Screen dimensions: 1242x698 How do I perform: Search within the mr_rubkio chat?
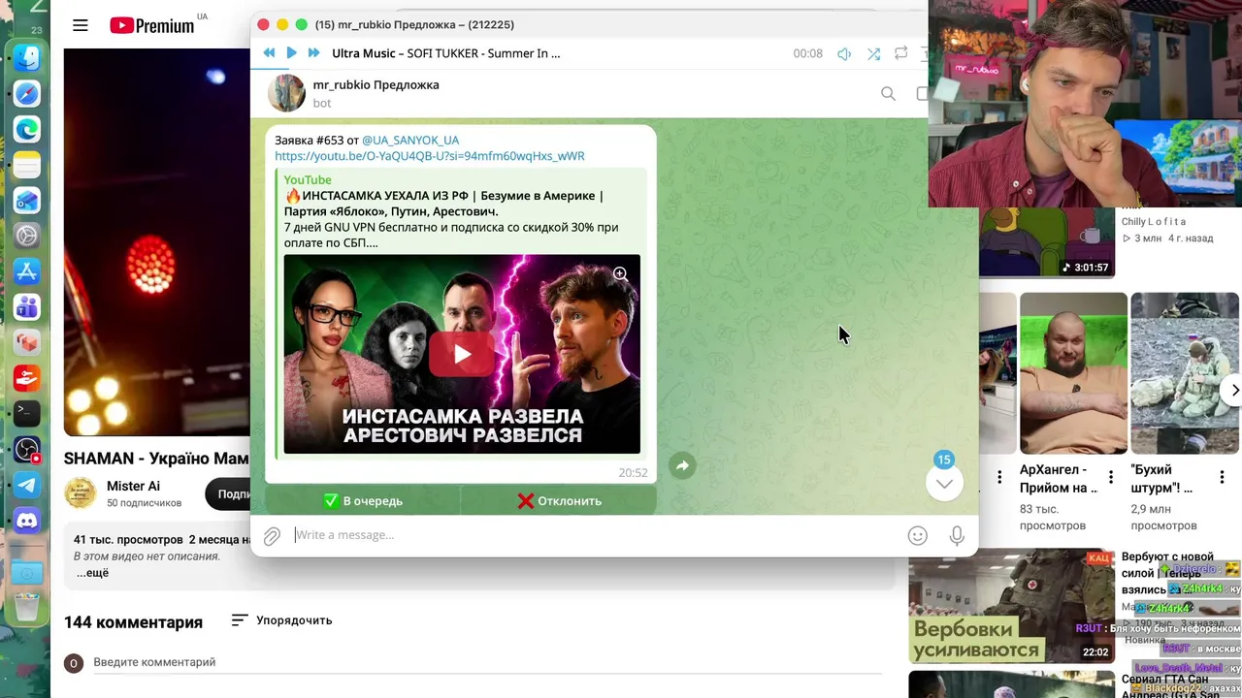[x=888, y=93]
